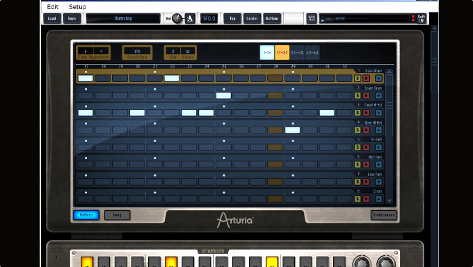473x267 pixels.
Task: Click the 140.0 tempo field
Action: (x=209, y=19)
